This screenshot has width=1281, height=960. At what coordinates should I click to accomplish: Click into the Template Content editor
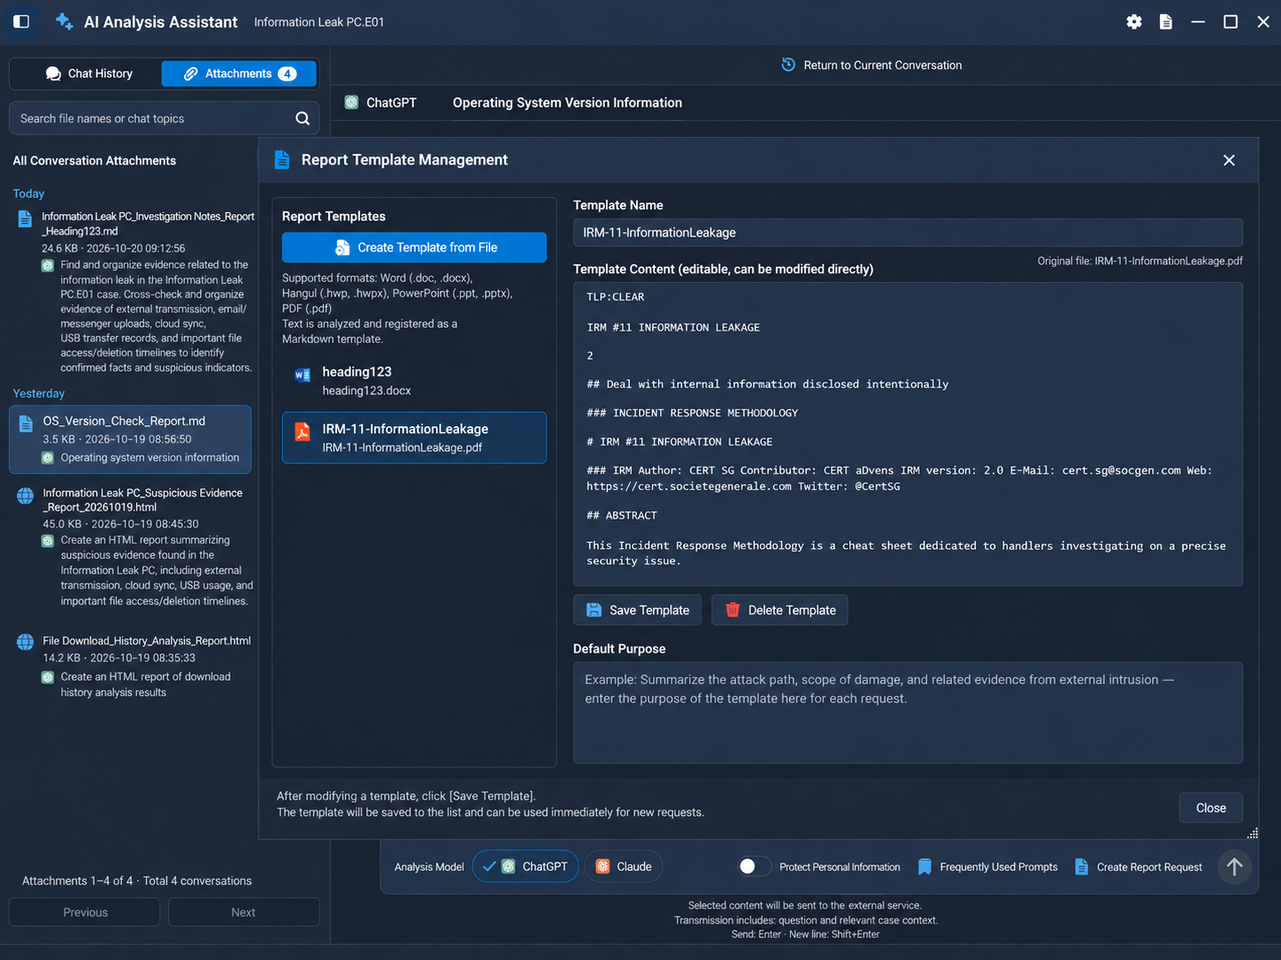pyautogui.click(x=908, y=434)
